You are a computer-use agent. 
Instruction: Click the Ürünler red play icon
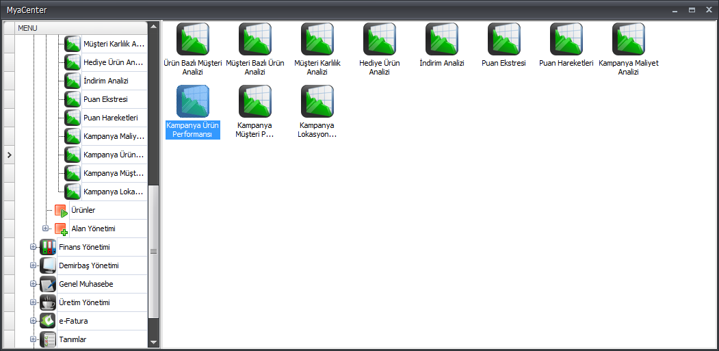coord(61,211)
